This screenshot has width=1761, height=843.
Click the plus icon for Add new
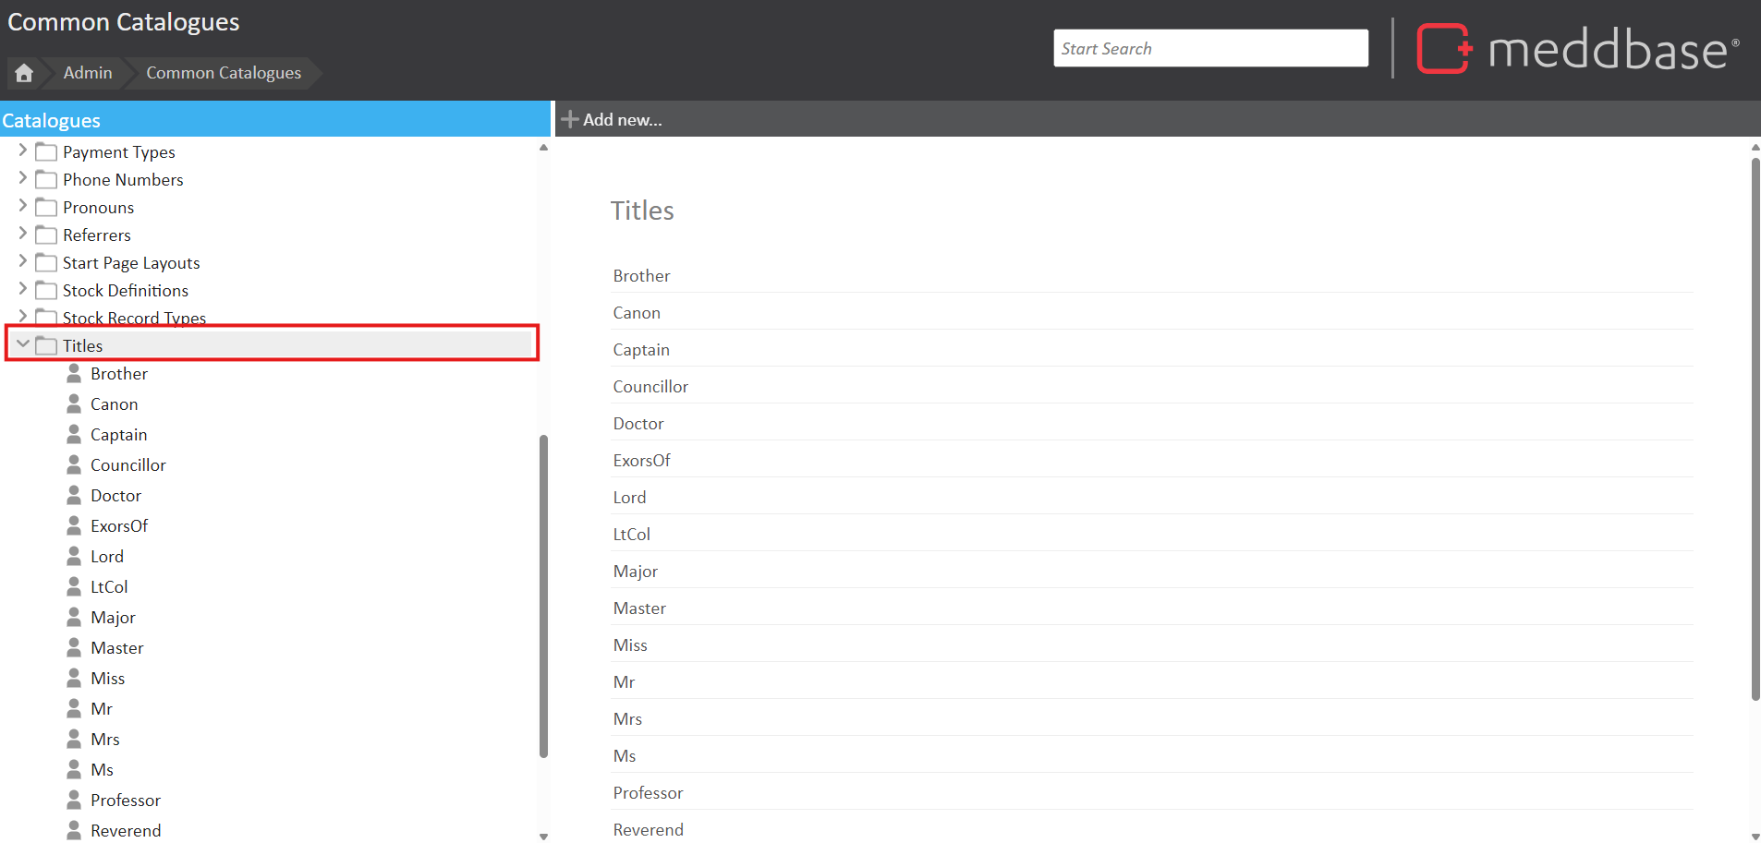click(x=570, y=120)
